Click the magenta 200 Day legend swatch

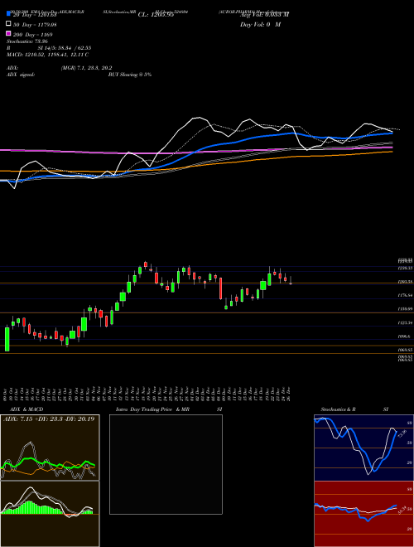coord(8,33)
